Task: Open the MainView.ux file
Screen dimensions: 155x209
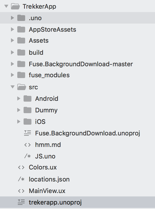Action: [47, 191]
